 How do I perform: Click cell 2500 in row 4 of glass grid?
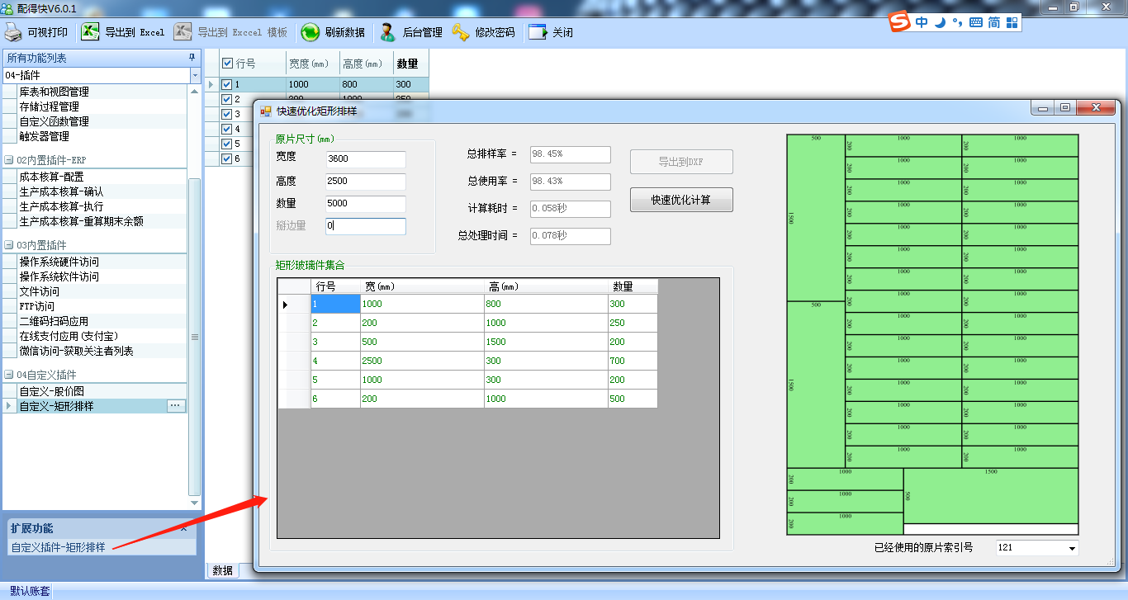pos(422,361)
